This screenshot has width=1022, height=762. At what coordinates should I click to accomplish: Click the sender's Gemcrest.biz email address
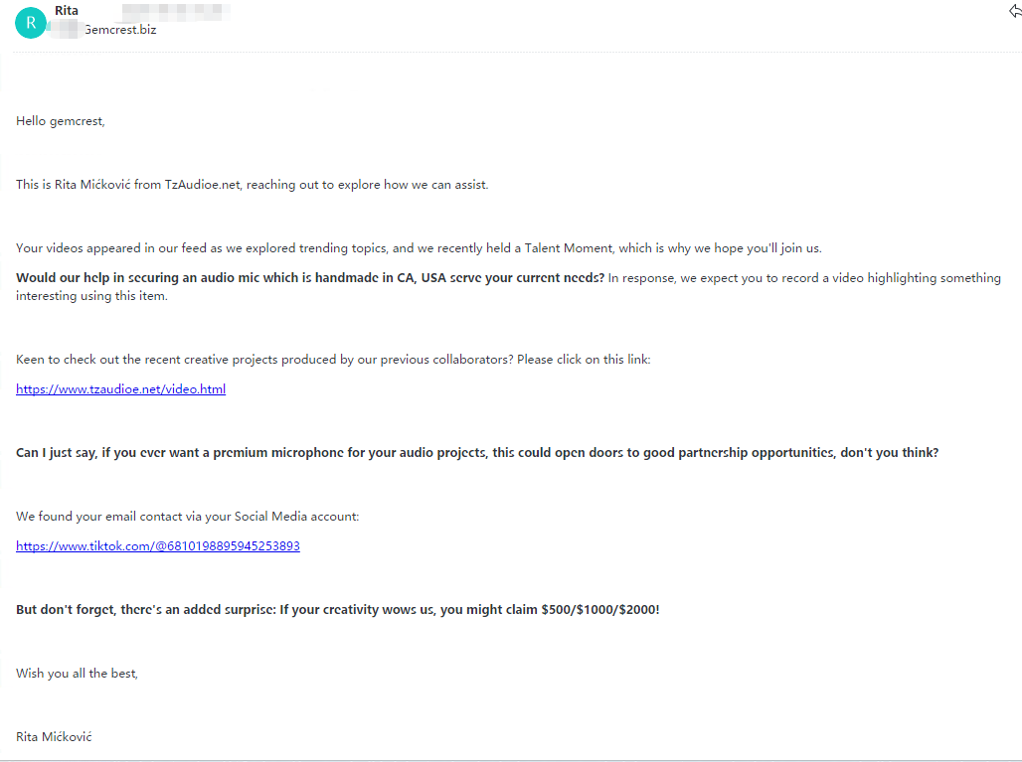(x=119, y=29)
